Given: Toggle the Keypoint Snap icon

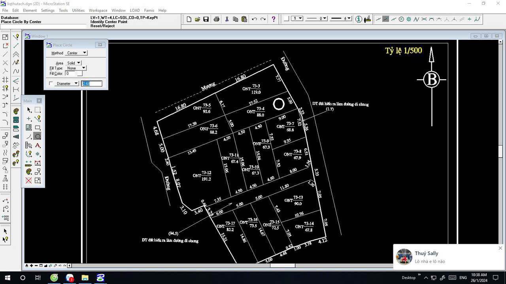Looking at the screenshot, I should pos(386,19).
